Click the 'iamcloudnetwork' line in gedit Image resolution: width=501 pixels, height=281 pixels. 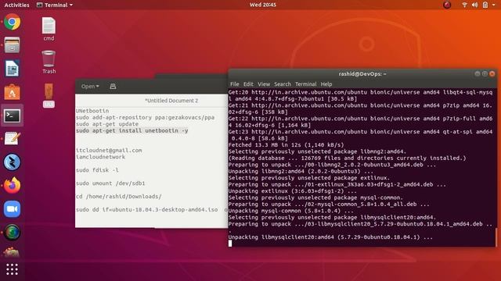100,157
